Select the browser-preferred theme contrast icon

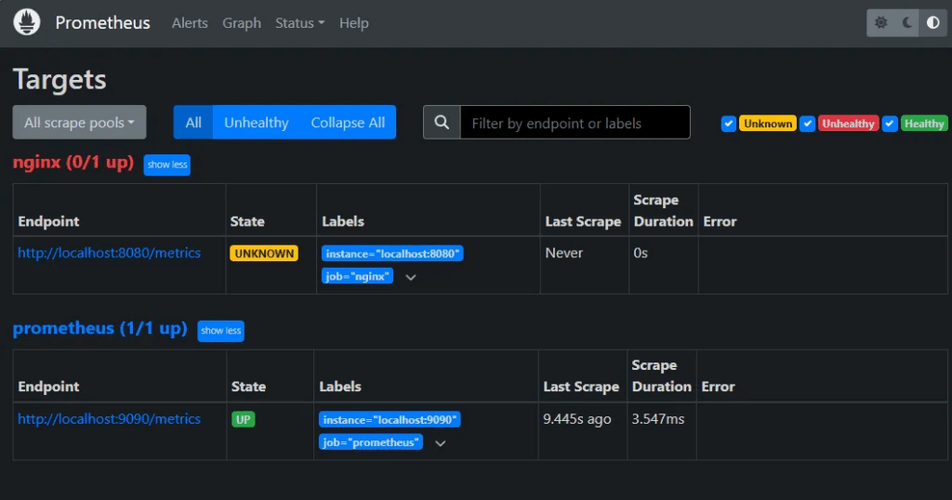coord(933,23)
